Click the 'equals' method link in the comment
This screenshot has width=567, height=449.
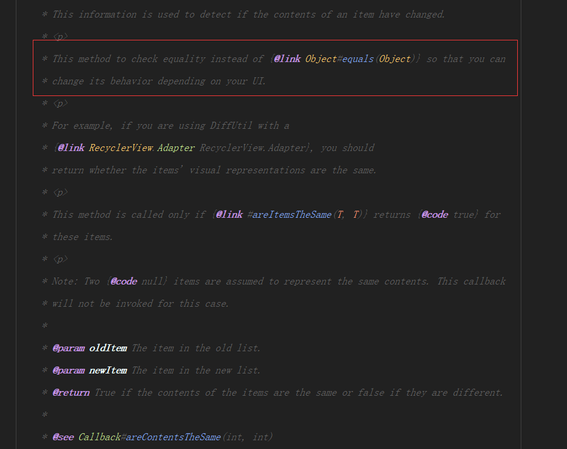pyautogui.click(x=358, y=59)
